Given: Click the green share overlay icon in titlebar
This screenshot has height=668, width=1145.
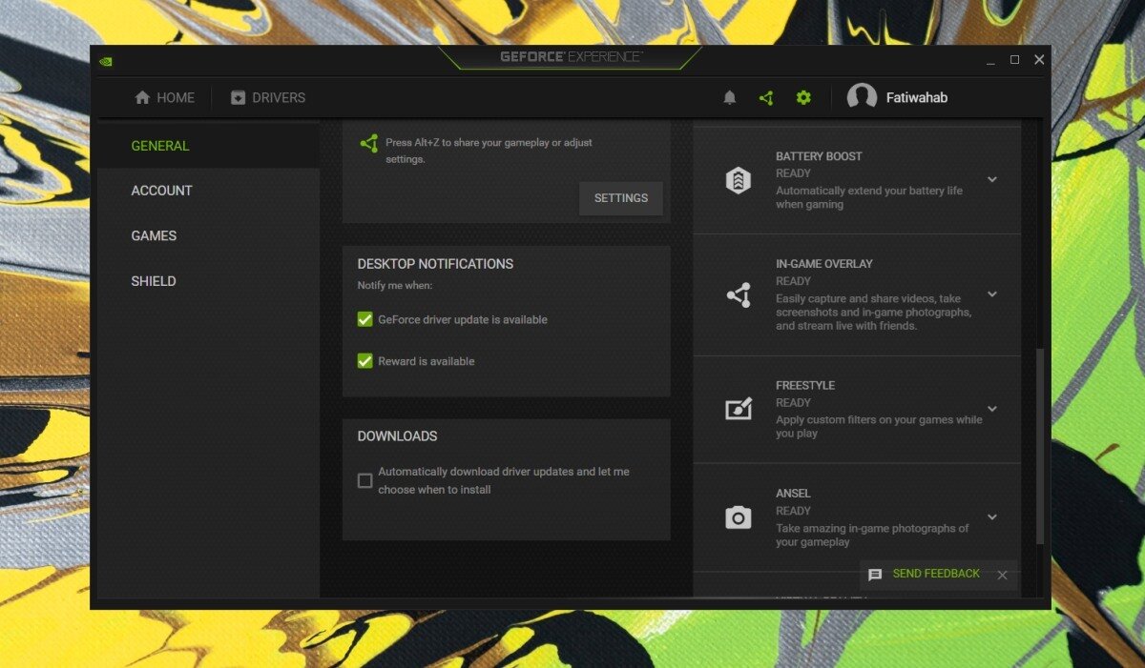Looking at the screenshot, I should (x=766, y=97).
